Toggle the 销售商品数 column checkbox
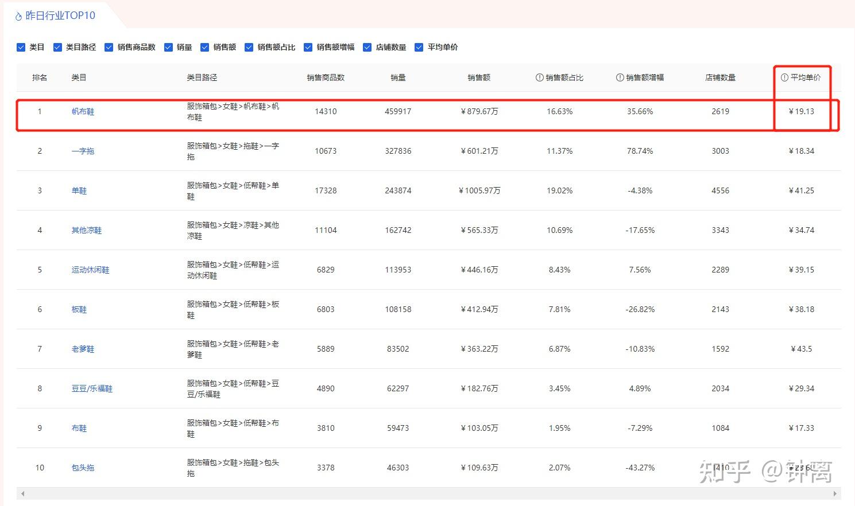The width and height of the screenshot is (855, 506). click(x=109, y=47)
